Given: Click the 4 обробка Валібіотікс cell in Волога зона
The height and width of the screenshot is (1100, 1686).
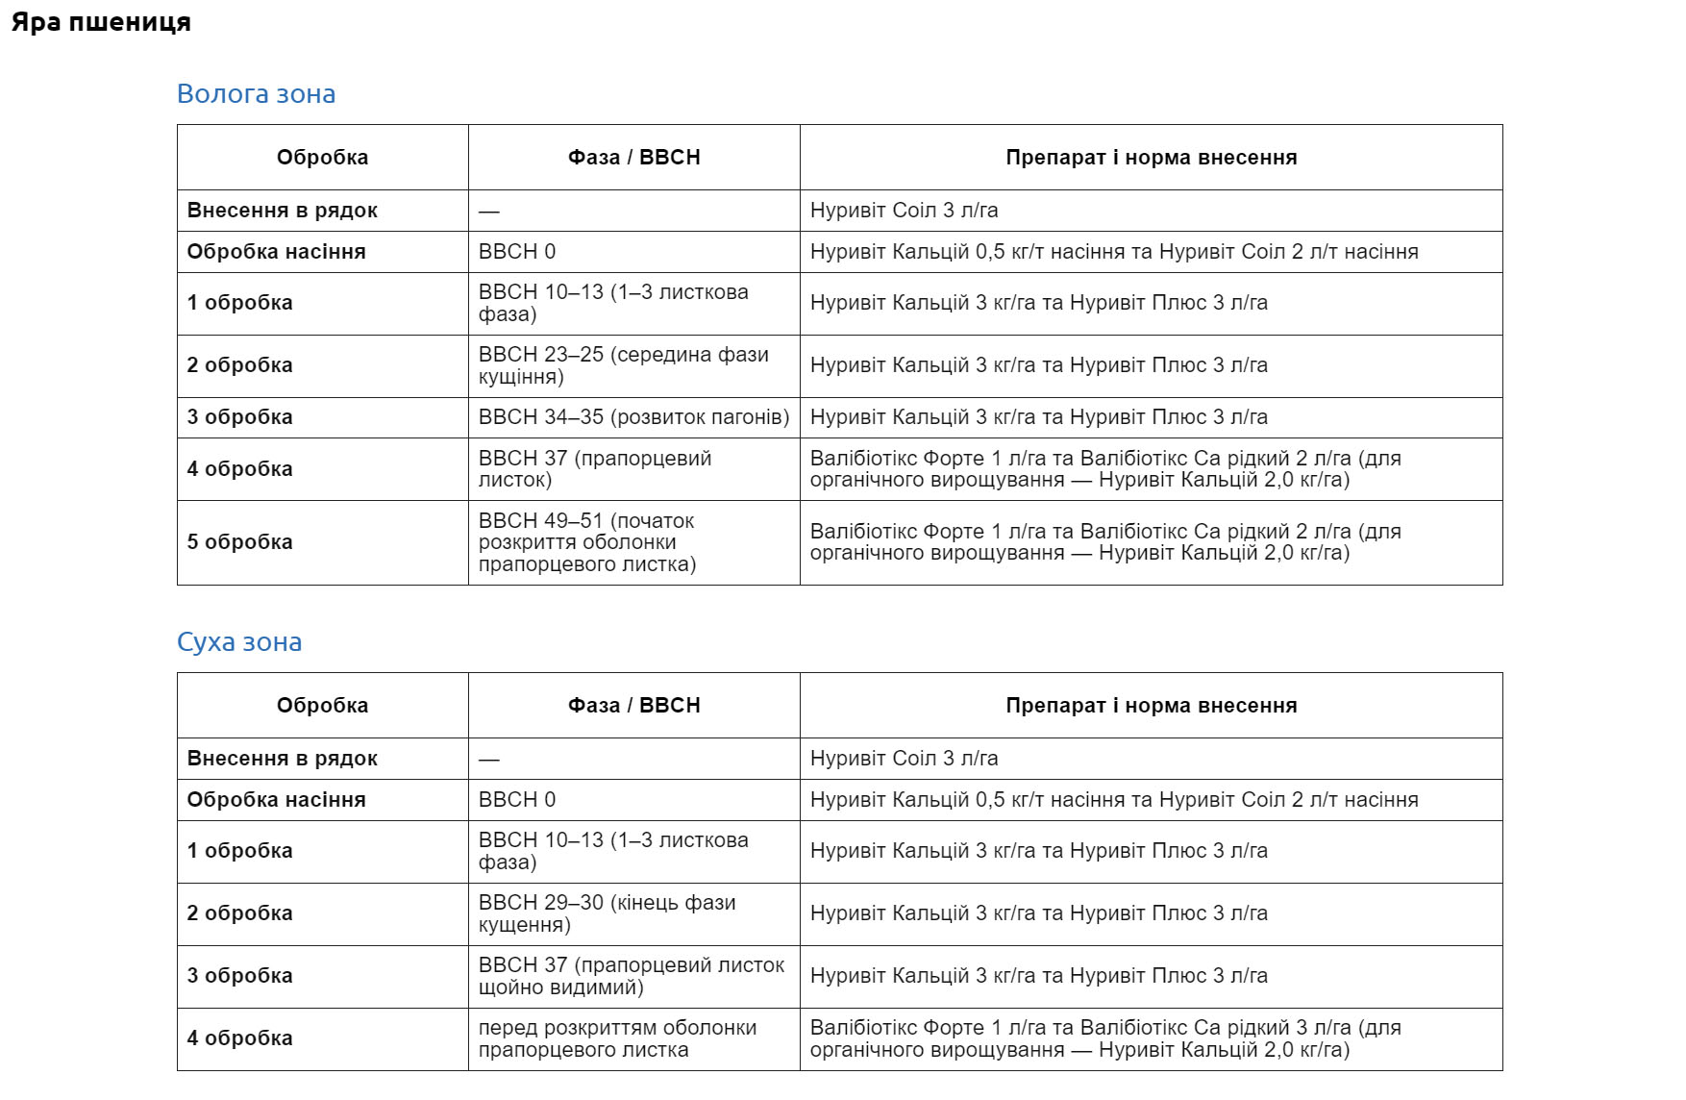Looking at the screenshot, I should (1152, 469).
